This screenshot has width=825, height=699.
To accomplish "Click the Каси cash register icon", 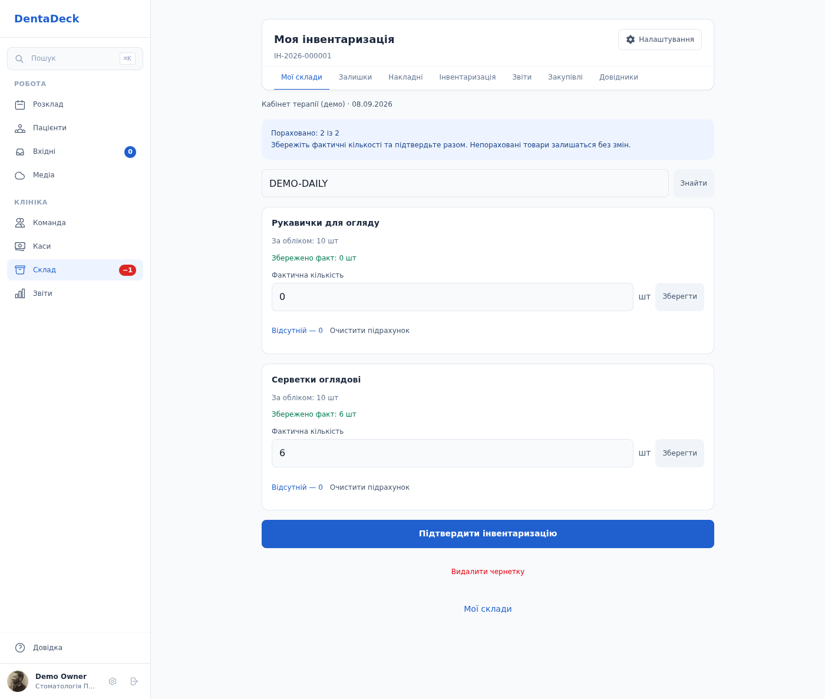I will 20,246.
